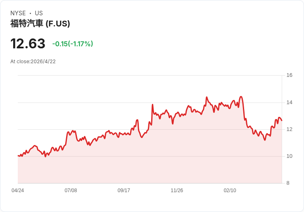Click the price spike between 09/17 and 11/26
This screenshot has height=212, width=304.
tap(152, 105)
